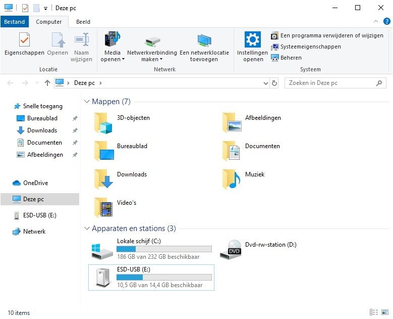Select ESD-USB (E:) drive in main pane
The height and width of the screenshot is (319, 393).
coord(151,278)
